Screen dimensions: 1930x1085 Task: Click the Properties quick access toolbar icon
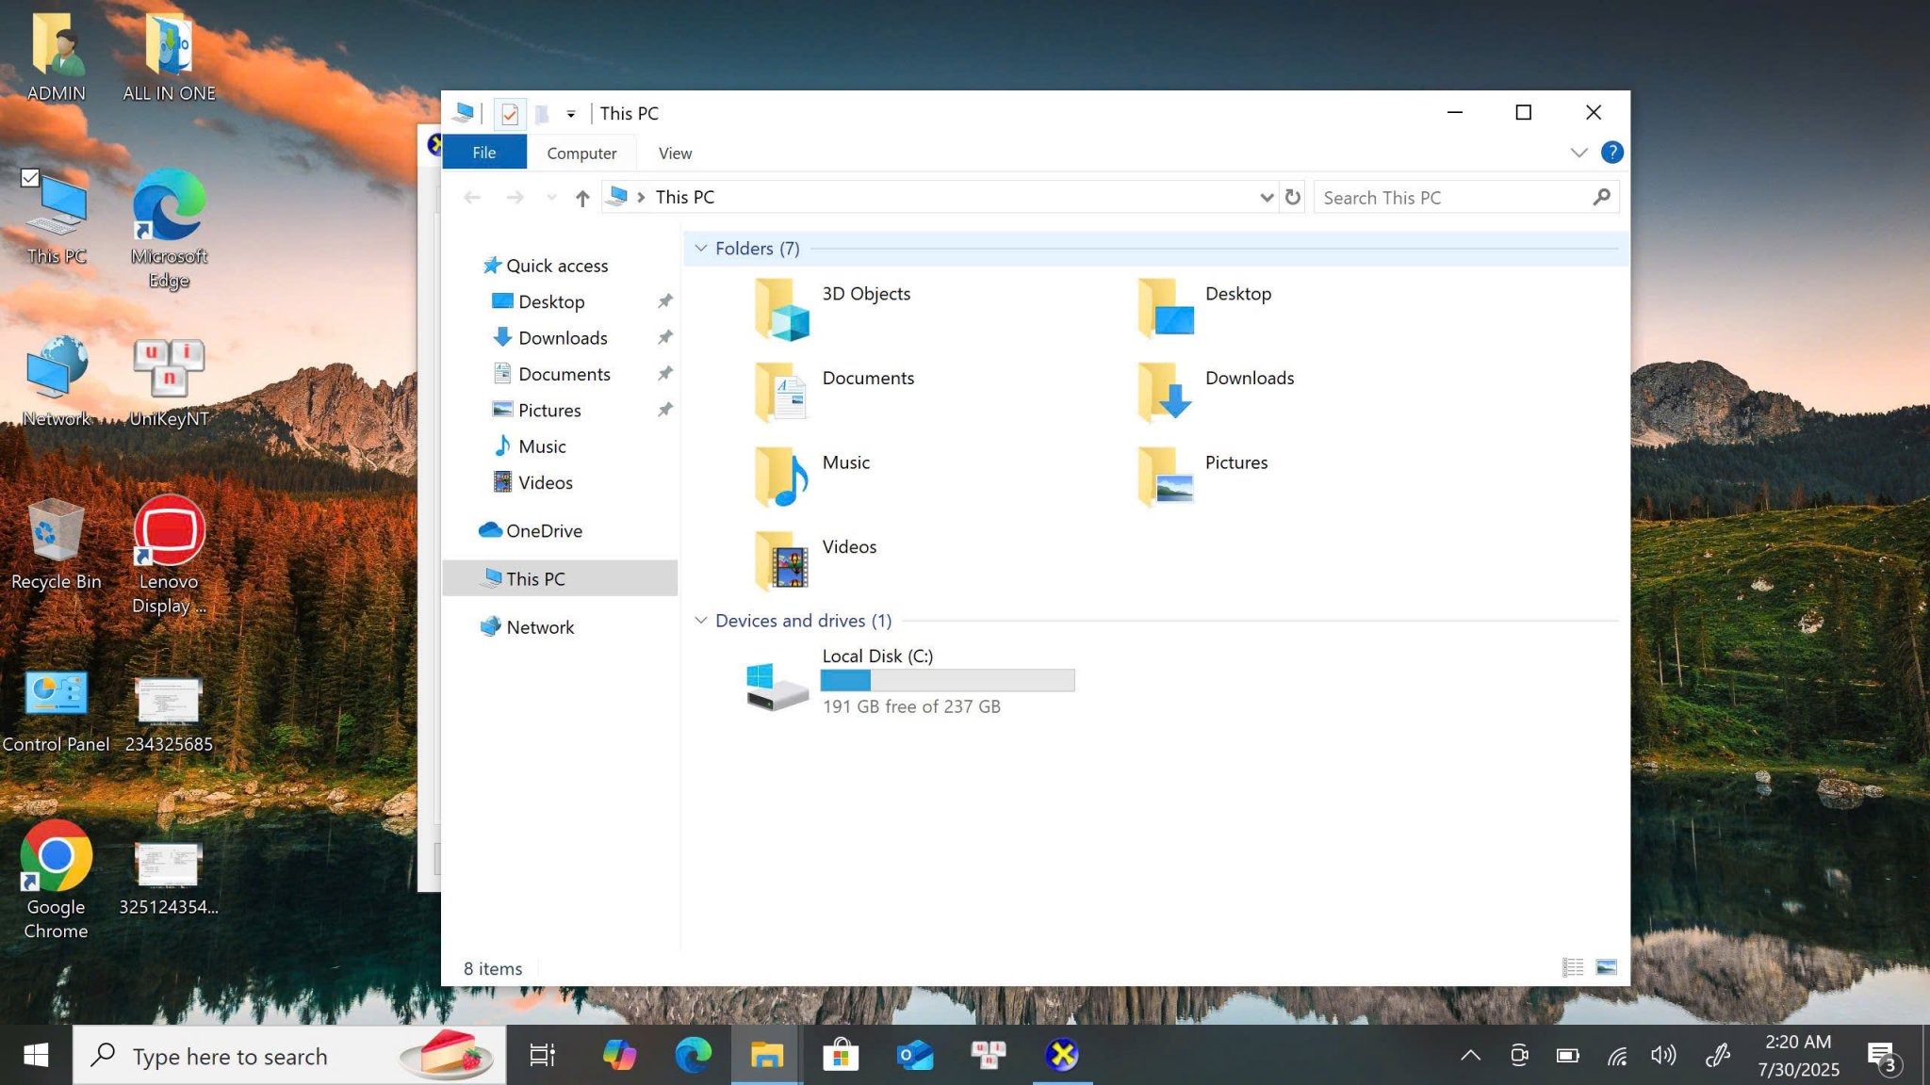(510, 114)
